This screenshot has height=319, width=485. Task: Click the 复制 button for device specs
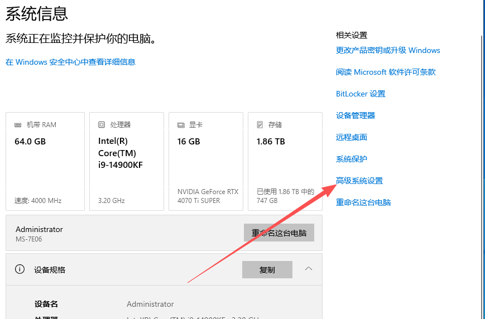267,269
